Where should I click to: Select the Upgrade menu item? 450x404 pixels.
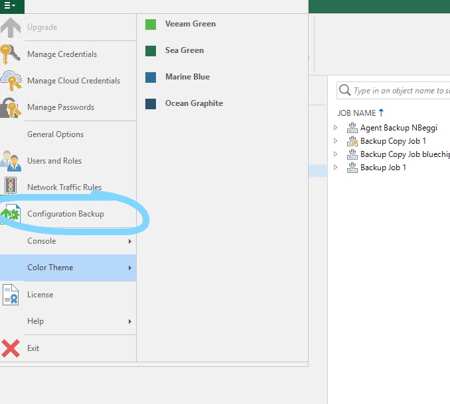(x=68, y=27)
